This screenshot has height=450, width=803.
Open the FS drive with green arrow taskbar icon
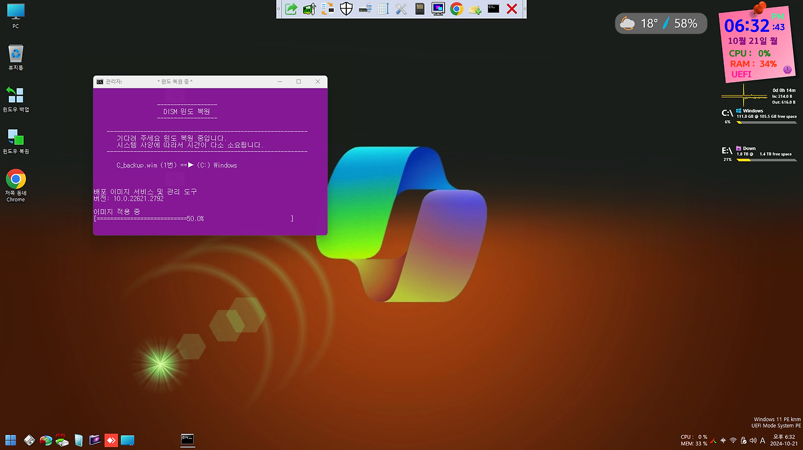(x=61, y=440)
